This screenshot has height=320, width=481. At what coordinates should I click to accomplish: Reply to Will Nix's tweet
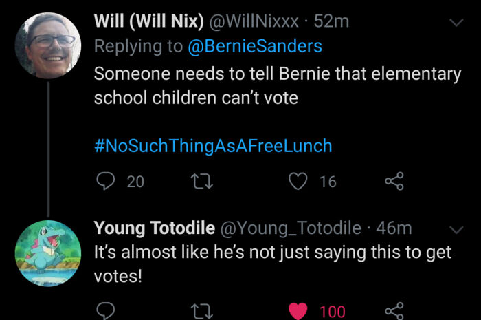click(105, 182)
